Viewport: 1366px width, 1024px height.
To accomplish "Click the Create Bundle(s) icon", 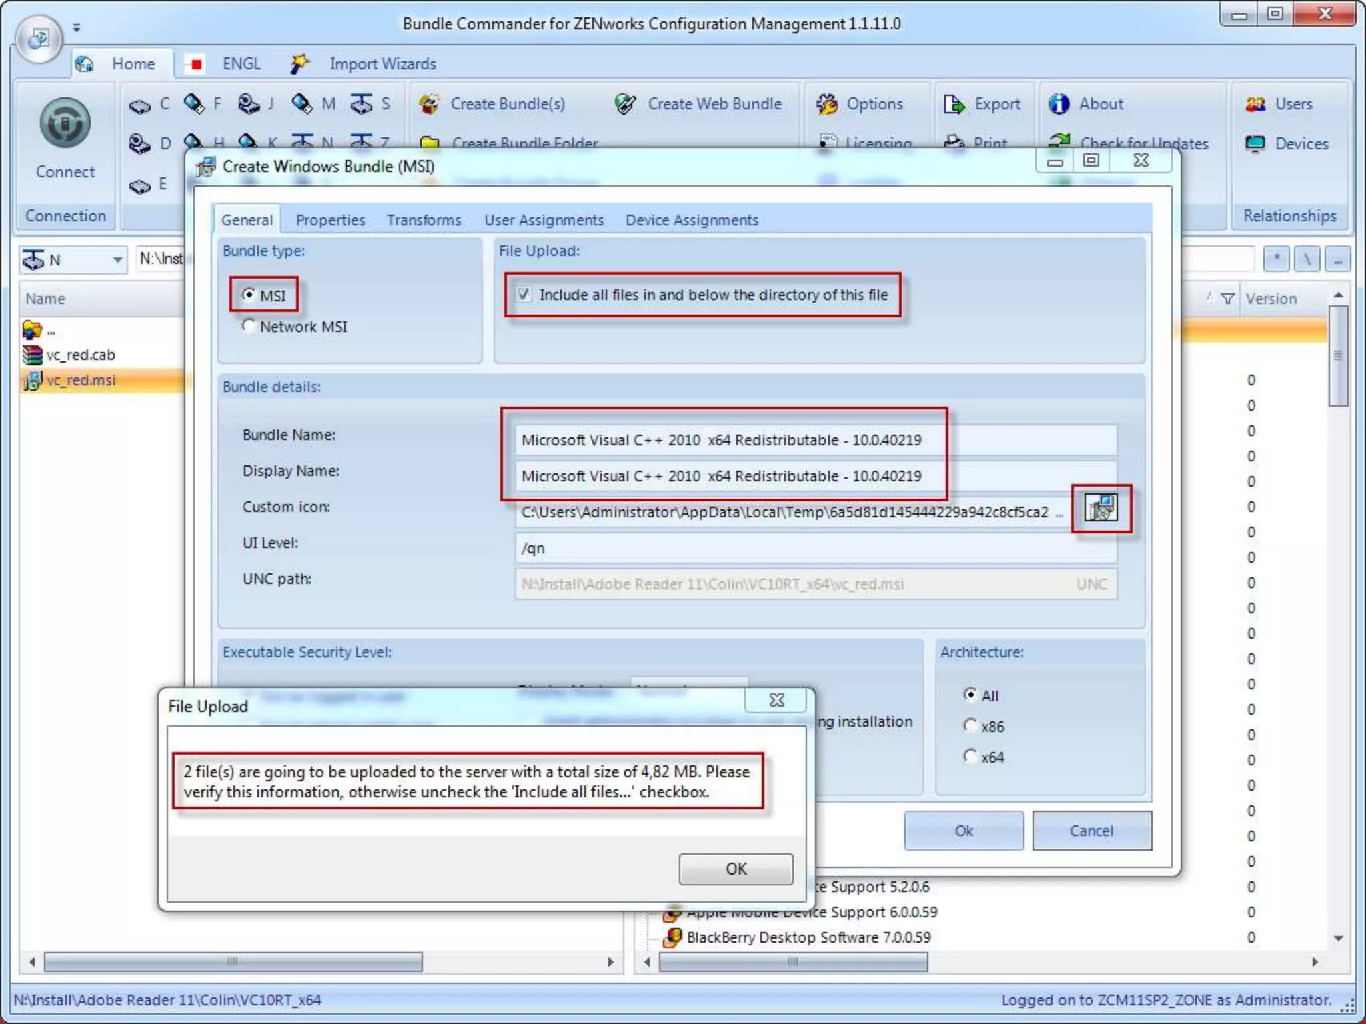I will coord(429,104).
